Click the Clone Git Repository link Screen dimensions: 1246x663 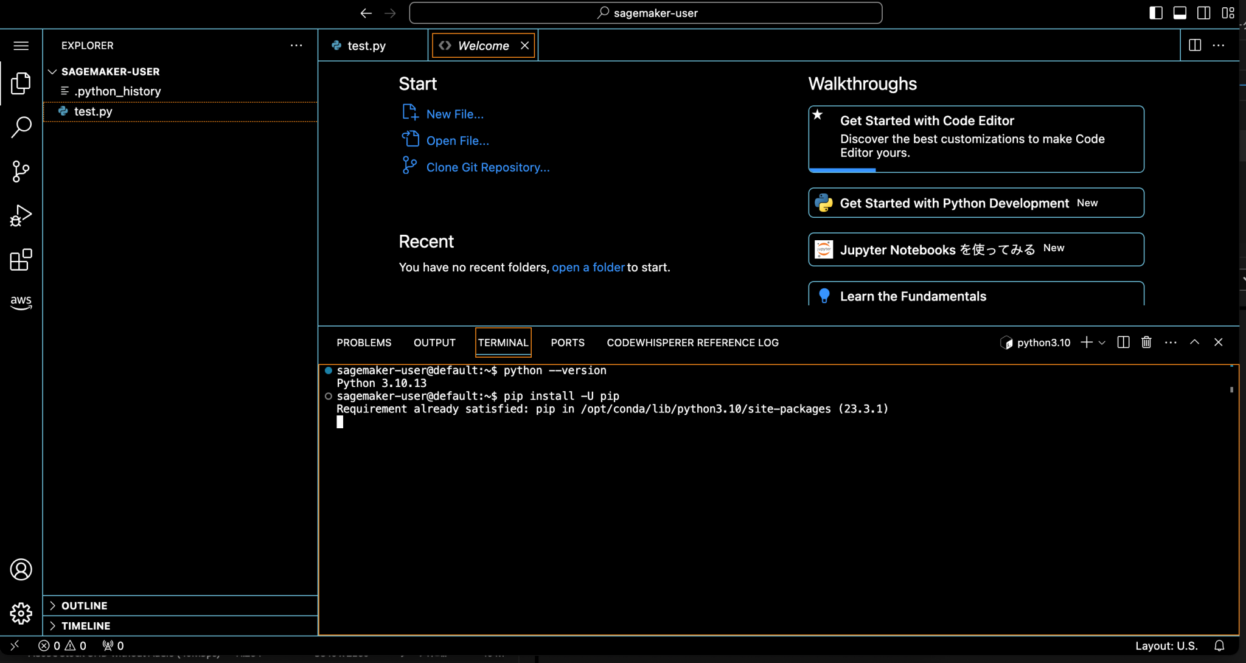click(488, 167)
